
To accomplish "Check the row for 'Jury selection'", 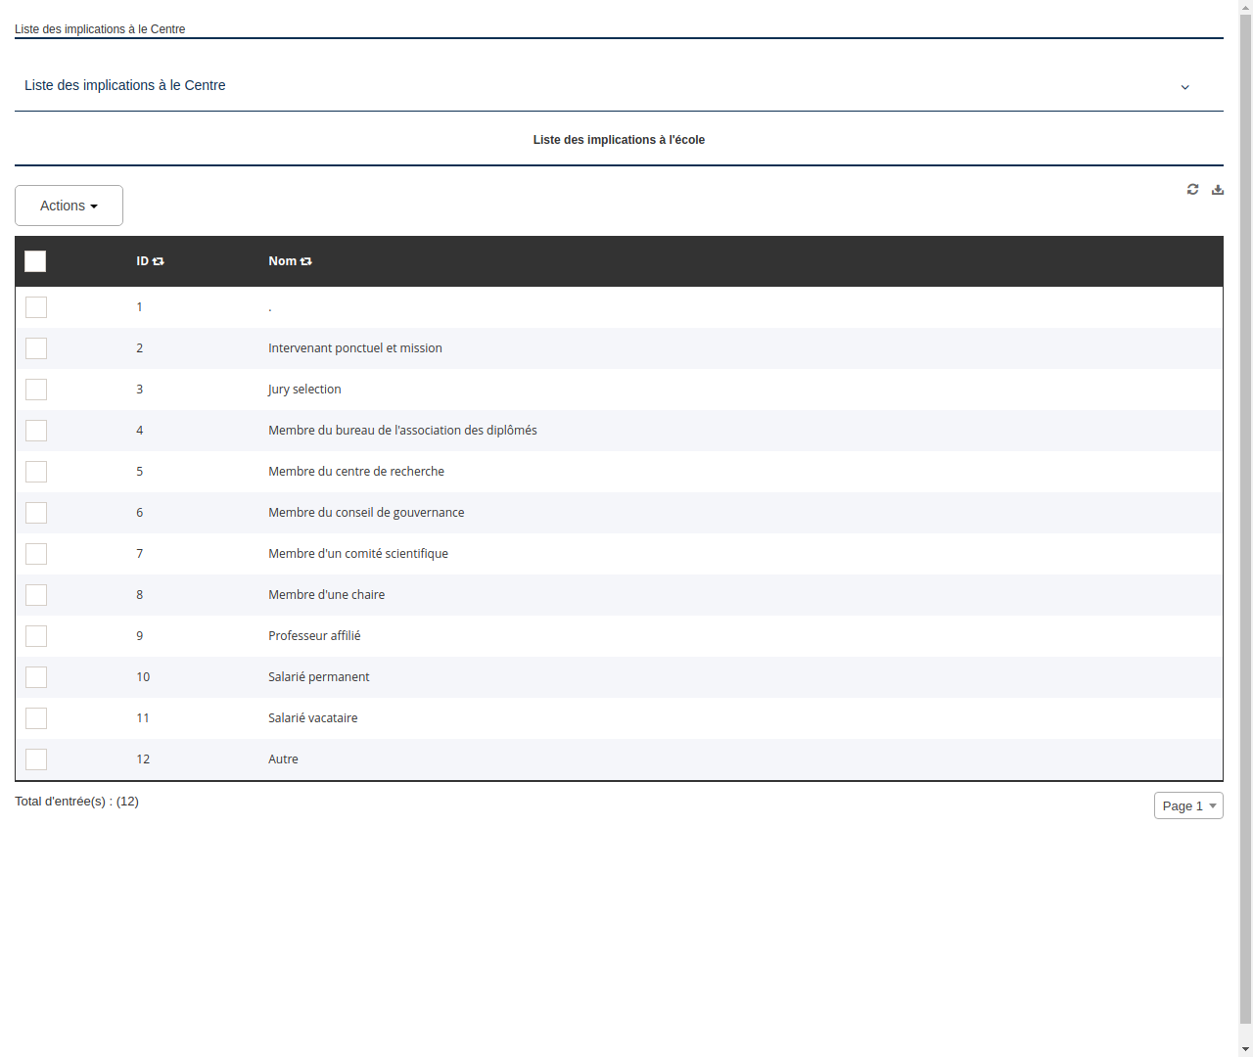I will click(x=36, y=389).
